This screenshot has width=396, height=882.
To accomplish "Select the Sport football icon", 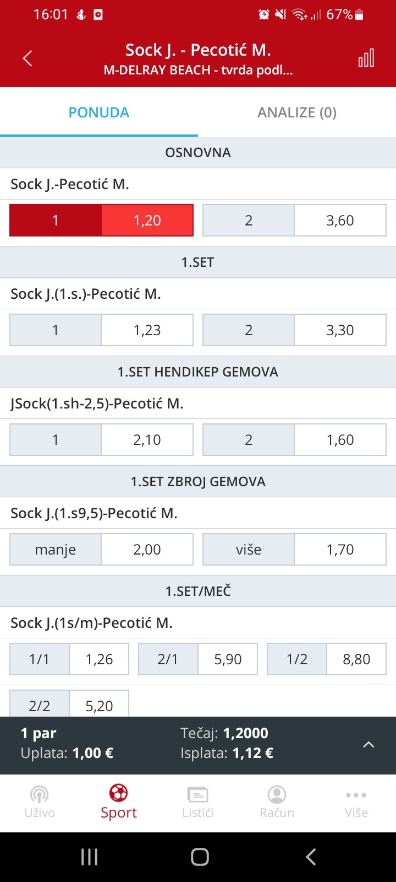I will [119, 793].
